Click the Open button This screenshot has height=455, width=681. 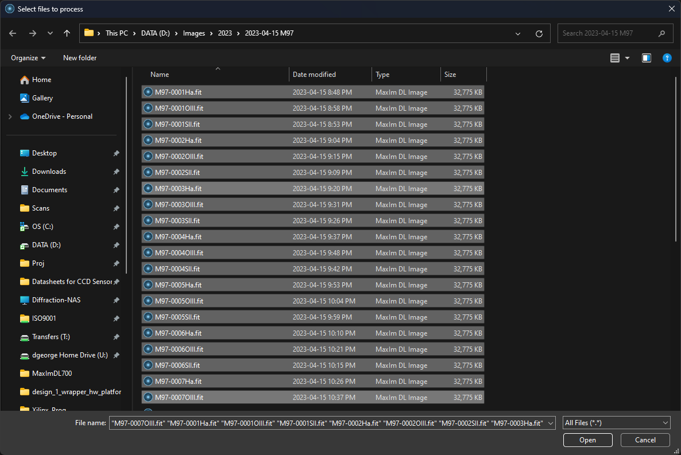[587, 440]
